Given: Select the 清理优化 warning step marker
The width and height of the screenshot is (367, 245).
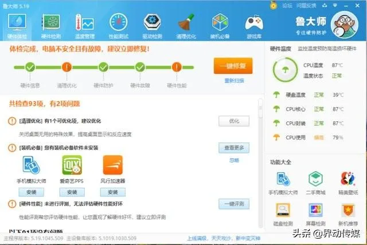Looking at the screenshot, I should click(x=67, y=68).
